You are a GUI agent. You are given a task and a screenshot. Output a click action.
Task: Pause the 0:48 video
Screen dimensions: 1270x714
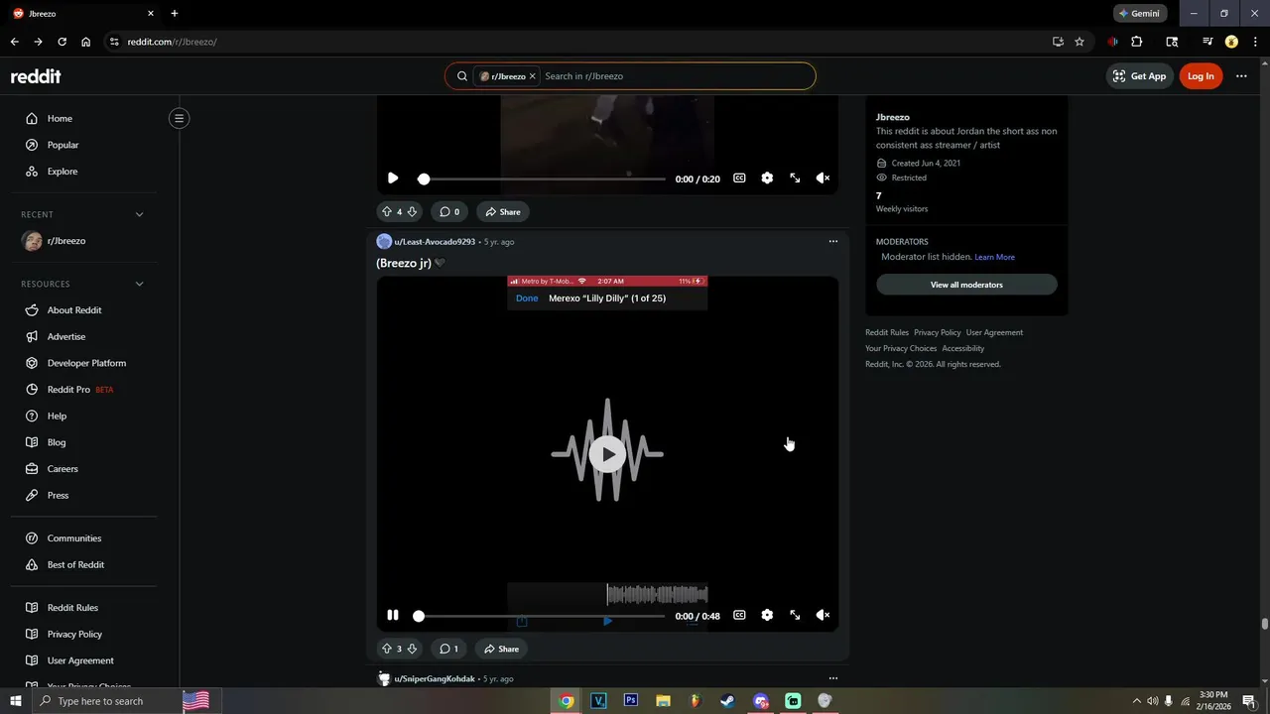(393, 616)
